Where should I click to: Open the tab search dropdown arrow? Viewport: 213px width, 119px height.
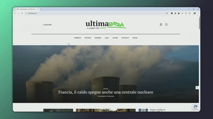(15, 9)
